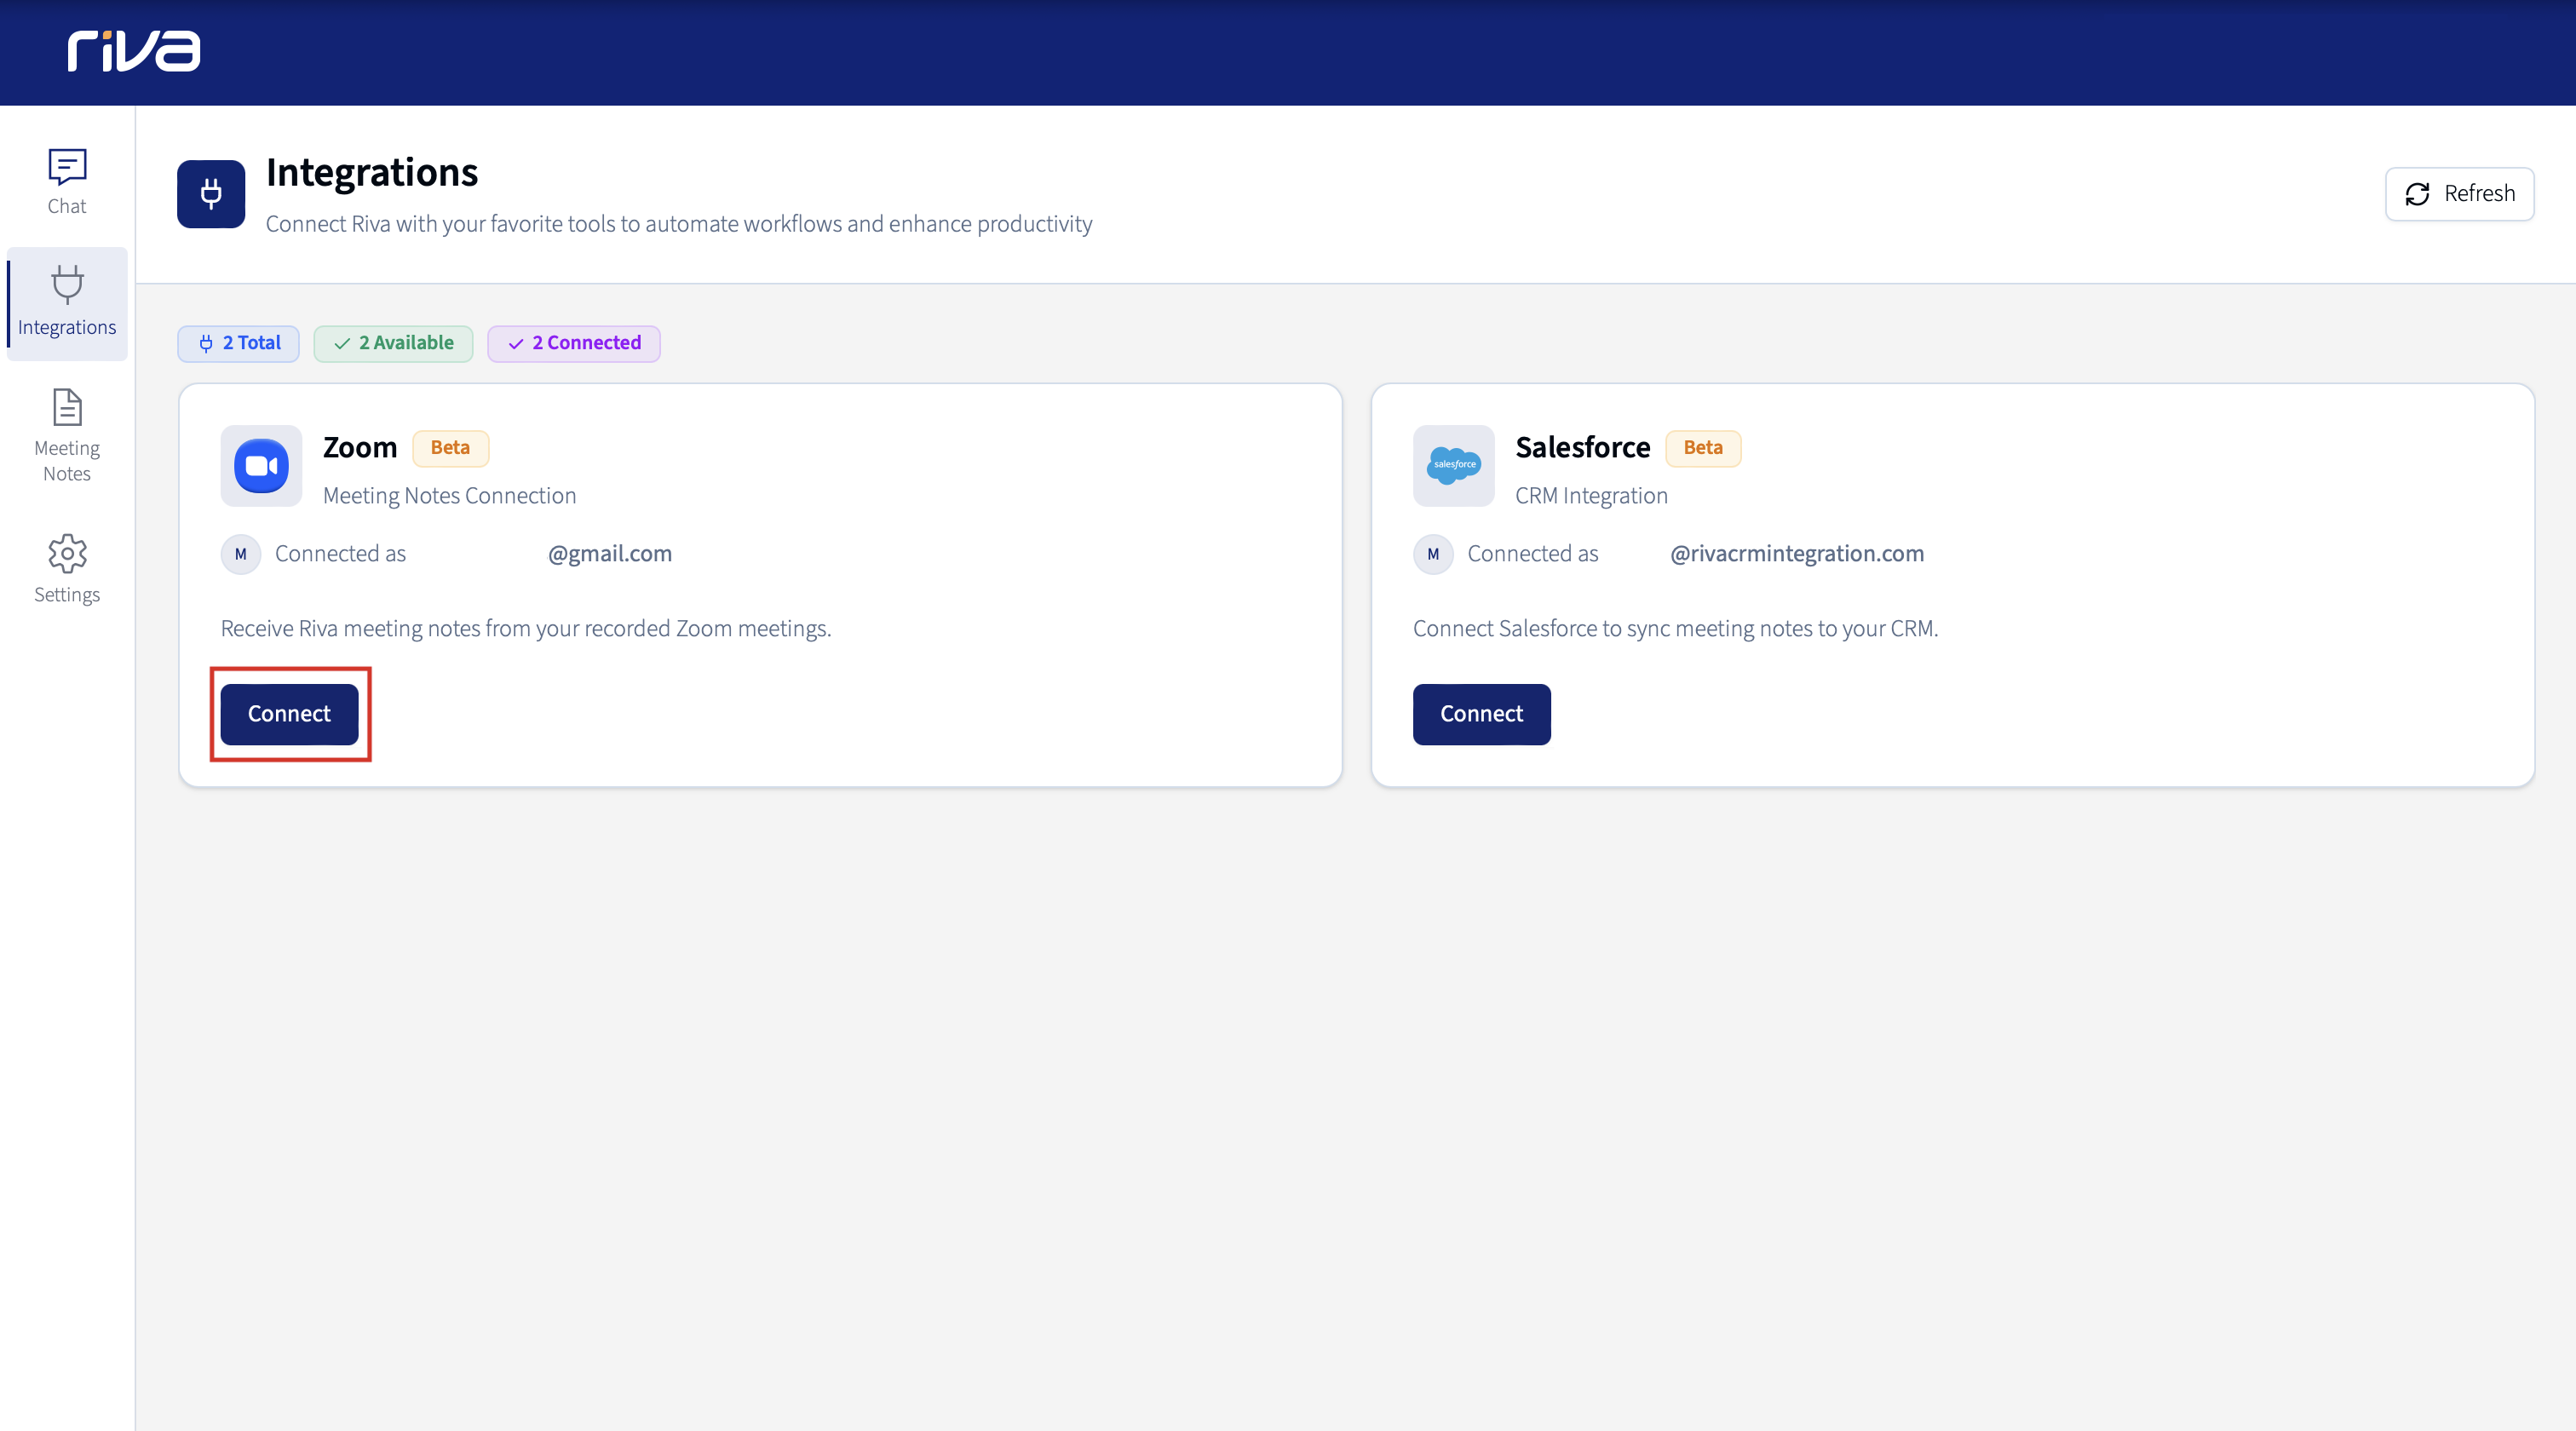Open Meeting Notes in the sidebar

[67, 436]
